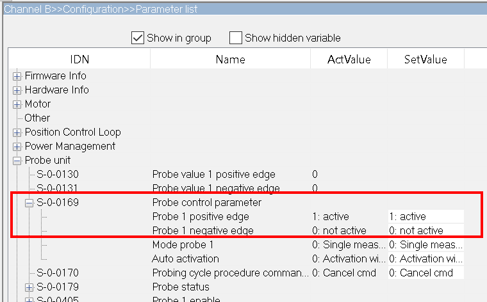
Task: Select the Other tree item
Action: [37, 118]
